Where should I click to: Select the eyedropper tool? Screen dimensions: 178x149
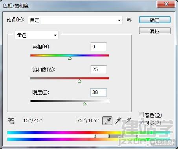pos(107,121)
